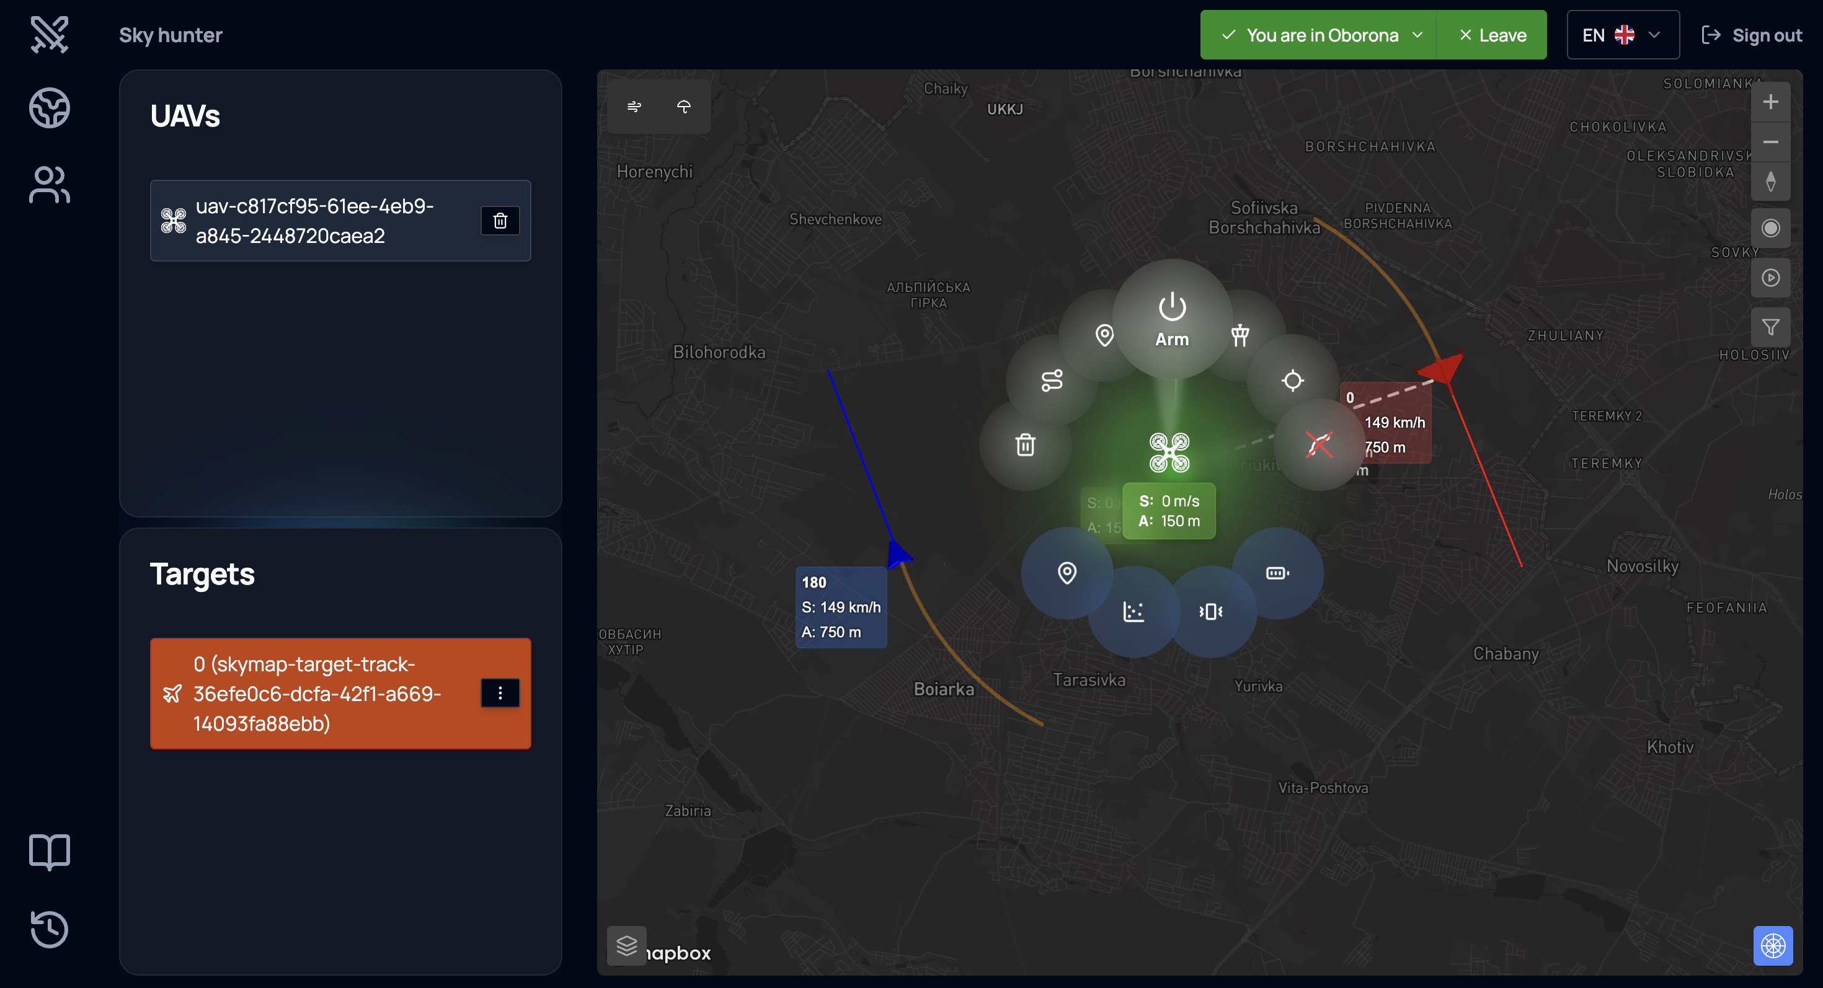Click the trash icon in radial menu
Viewport: 1823px width, 988px height.
click(x=1026, y=445)
